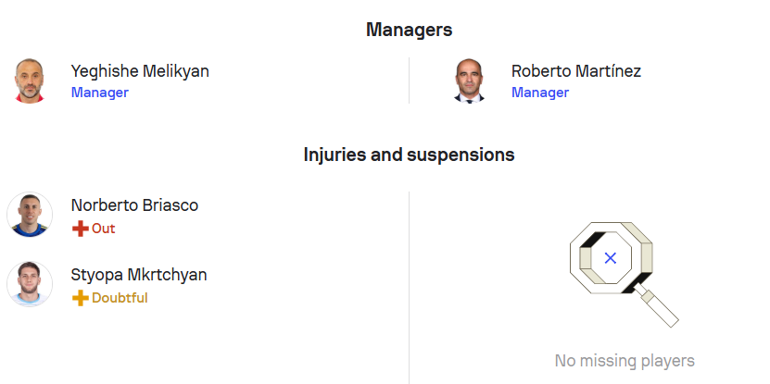
Task: Click Manager label under Roberto Martínez
Action: point(540,93)
